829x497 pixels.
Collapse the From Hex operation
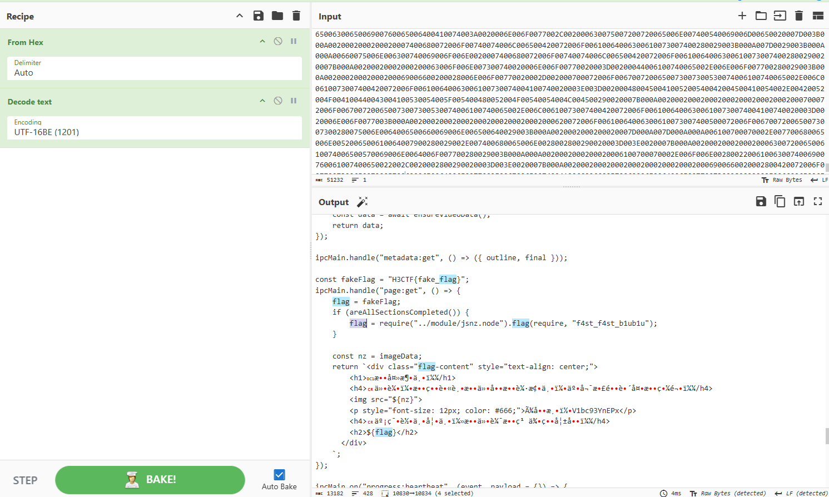click(x=262, y=42)
